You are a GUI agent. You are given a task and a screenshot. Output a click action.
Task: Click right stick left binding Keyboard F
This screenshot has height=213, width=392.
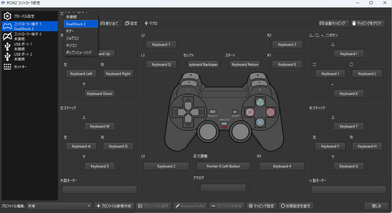(330, 146)
